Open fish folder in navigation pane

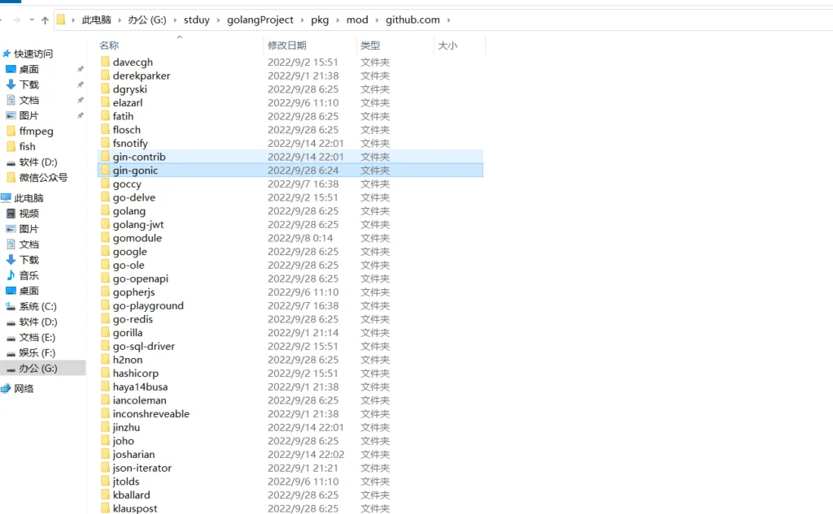click(27, 146)
